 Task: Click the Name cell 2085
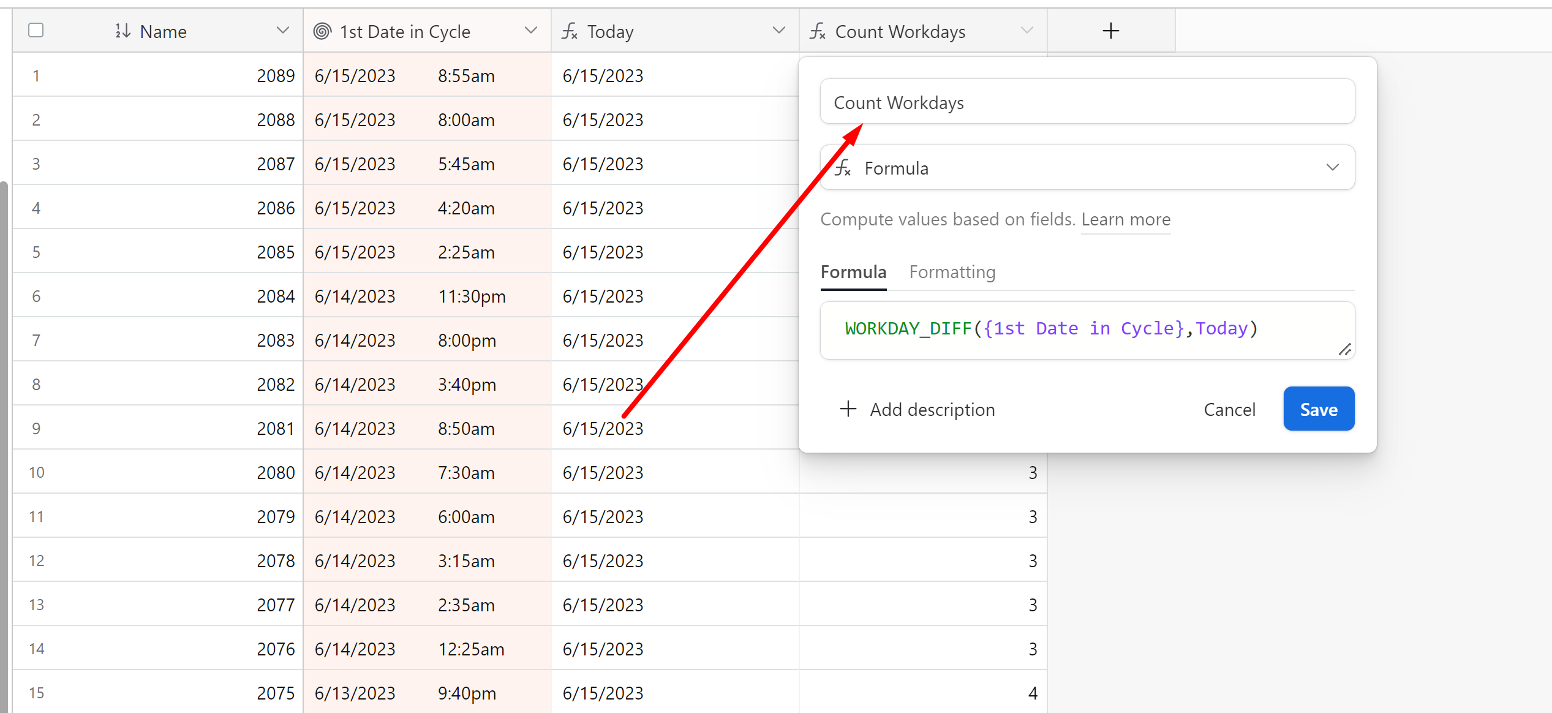(x=157, y=252)
